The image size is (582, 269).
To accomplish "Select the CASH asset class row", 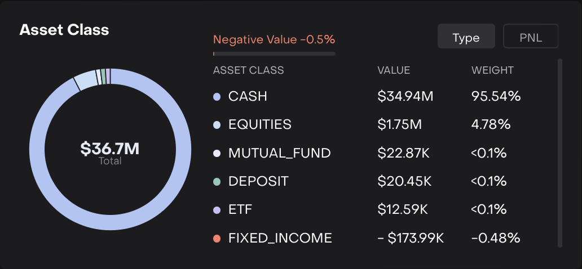I will pos(248,97).
